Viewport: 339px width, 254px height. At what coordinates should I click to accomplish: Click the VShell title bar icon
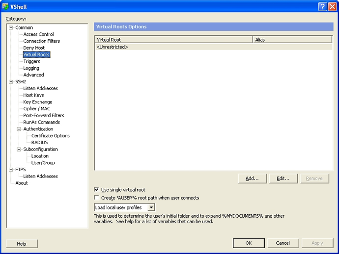click(5, 6)
